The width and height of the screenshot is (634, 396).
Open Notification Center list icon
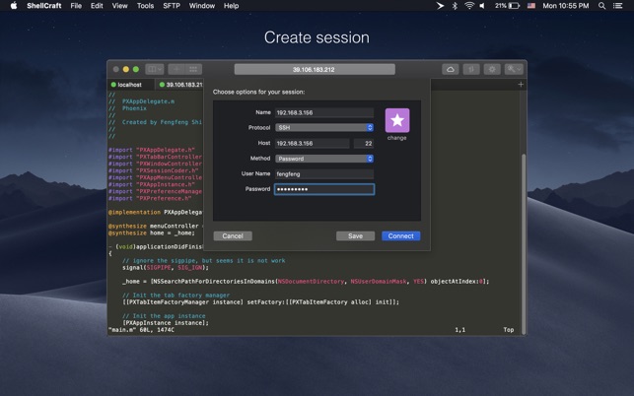tap(620, 6)
